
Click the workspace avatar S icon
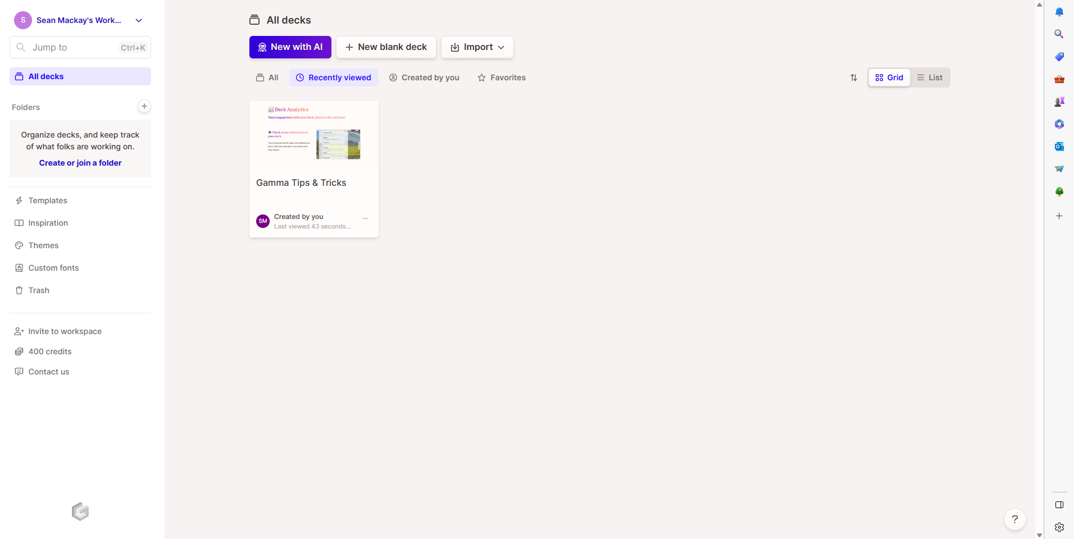(x=22, y=20)
